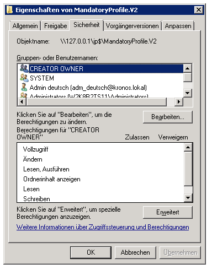Click the Vollzugriff permission row

(100, 149)
